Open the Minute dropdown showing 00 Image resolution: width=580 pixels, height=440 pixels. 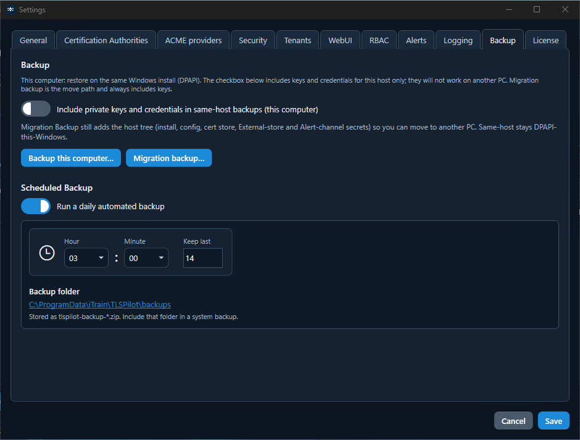pyautogui.click(x=146, y=258)
